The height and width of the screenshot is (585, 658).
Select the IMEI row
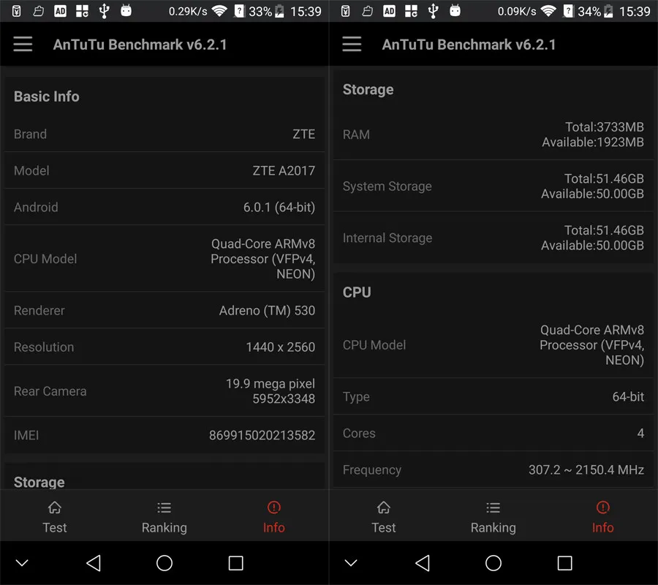(164, 435)
